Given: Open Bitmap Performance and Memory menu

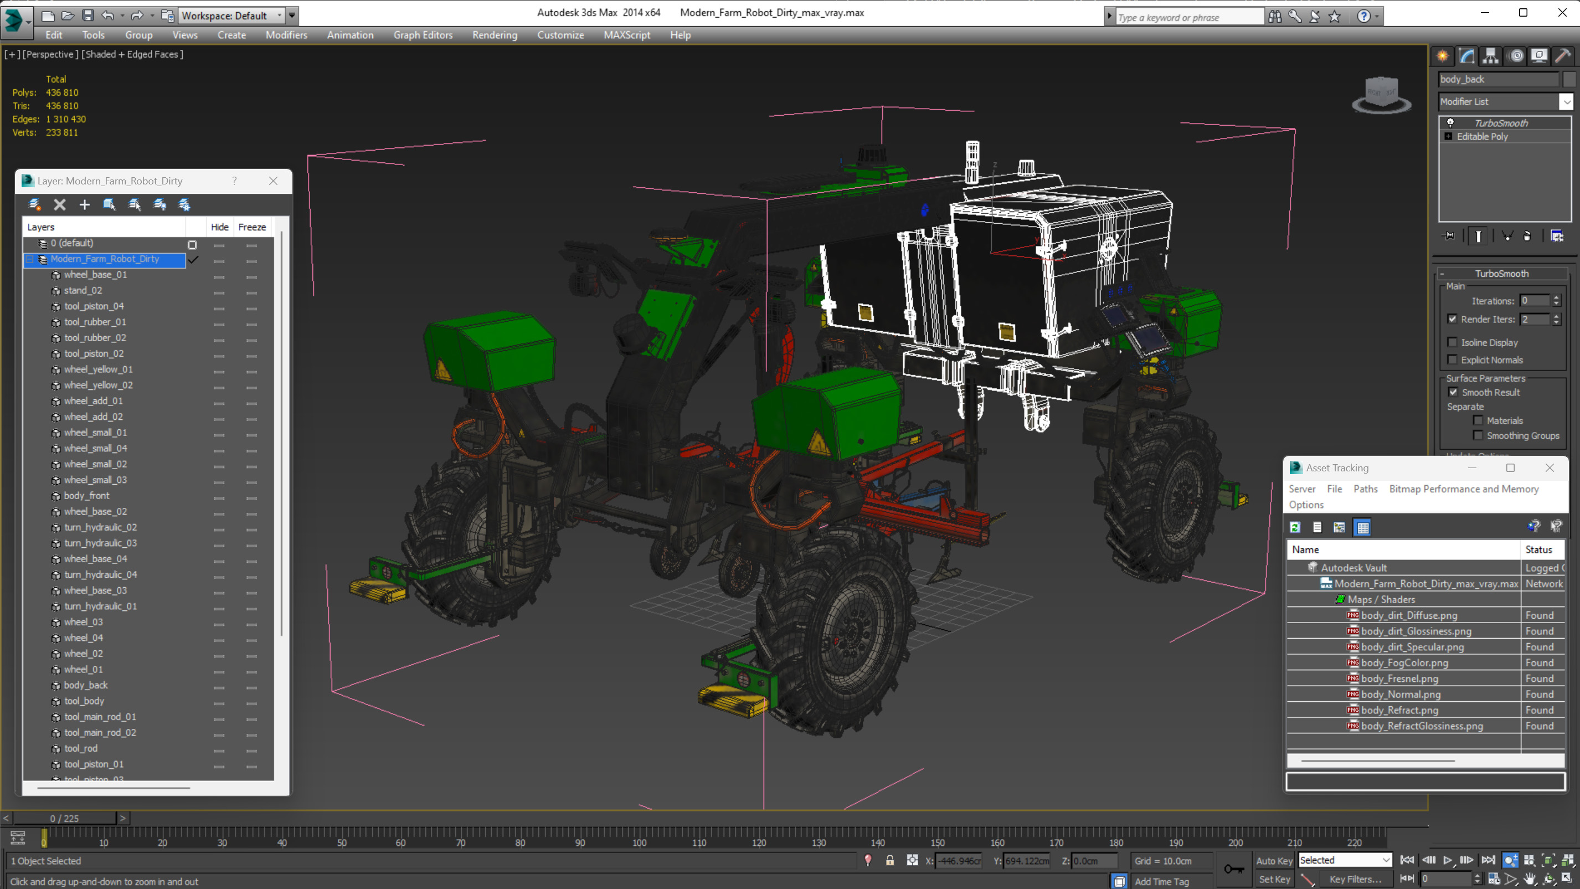Looking at the screenshot, I should tap(1464, 489).
